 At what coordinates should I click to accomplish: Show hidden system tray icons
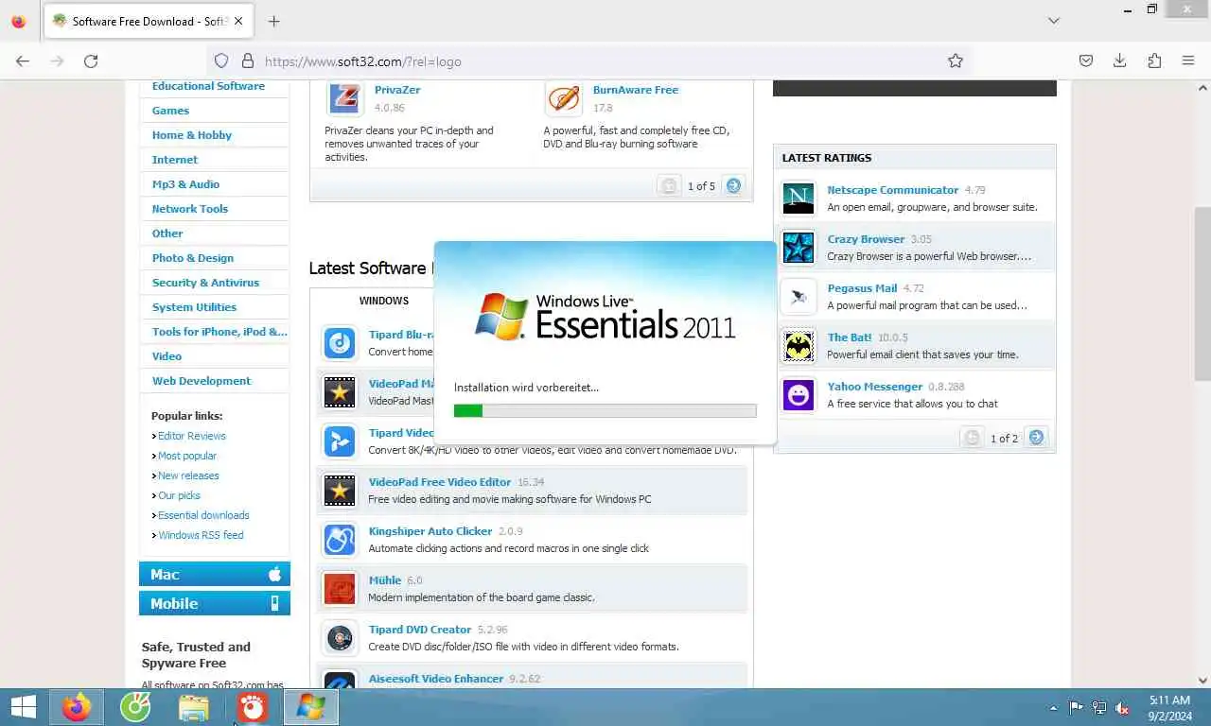1053,708
